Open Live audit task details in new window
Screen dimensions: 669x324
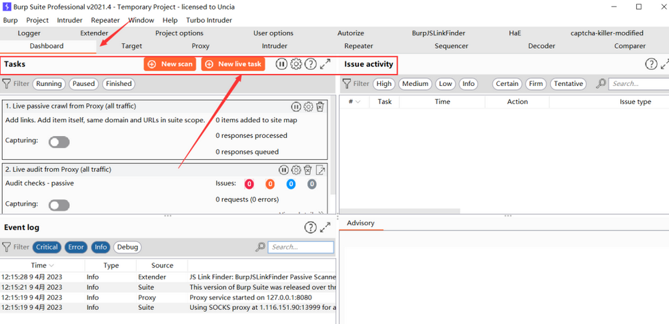(320, 170)
